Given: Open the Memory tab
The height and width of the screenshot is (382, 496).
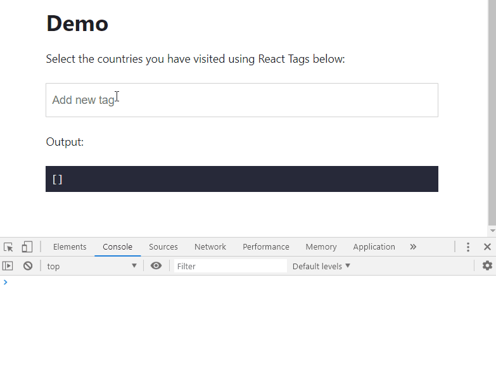Looking at the screenshot, I should (321, 247).
